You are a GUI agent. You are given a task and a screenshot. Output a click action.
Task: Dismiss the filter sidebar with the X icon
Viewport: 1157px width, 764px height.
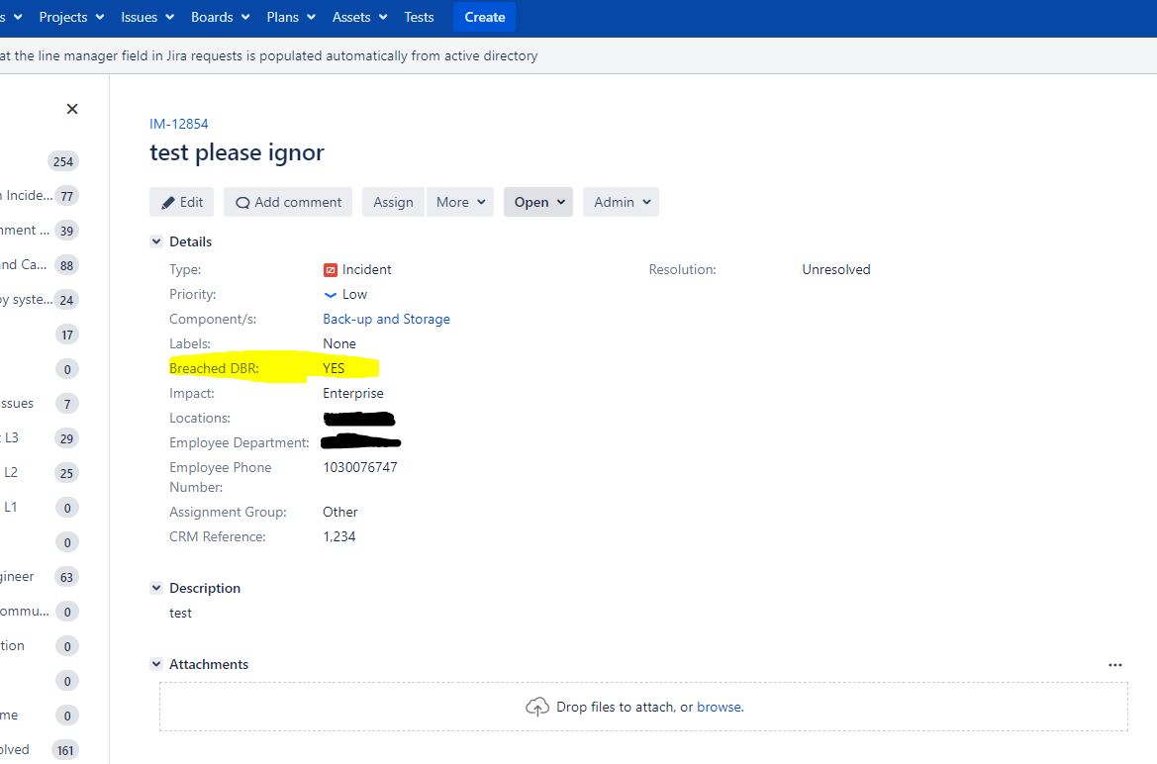click(x=71, y=109)
